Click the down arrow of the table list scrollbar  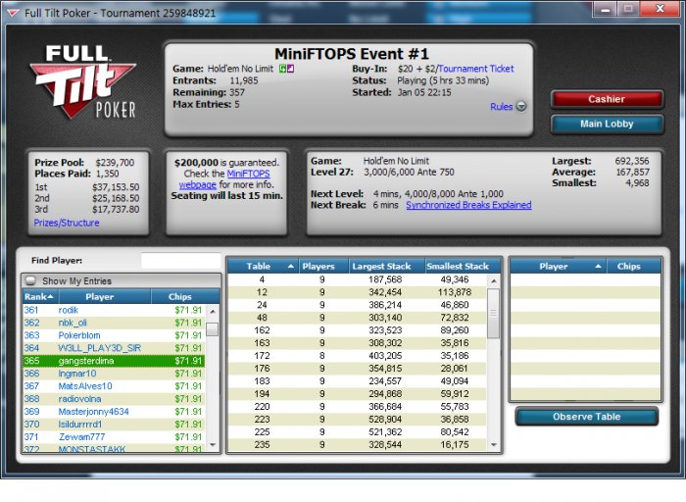pos(494,445)
